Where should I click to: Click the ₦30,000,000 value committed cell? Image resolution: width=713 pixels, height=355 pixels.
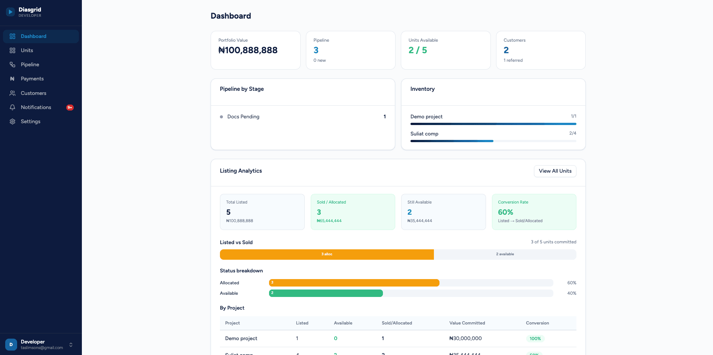[466, 338]
